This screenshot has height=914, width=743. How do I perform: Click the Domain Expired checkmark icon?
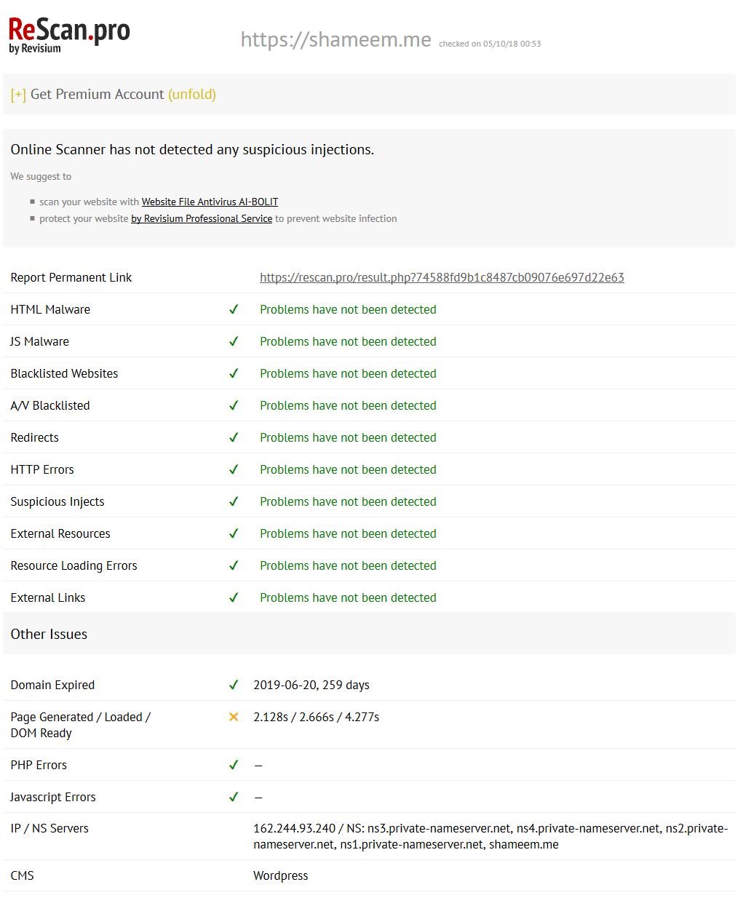click(234, 685)
